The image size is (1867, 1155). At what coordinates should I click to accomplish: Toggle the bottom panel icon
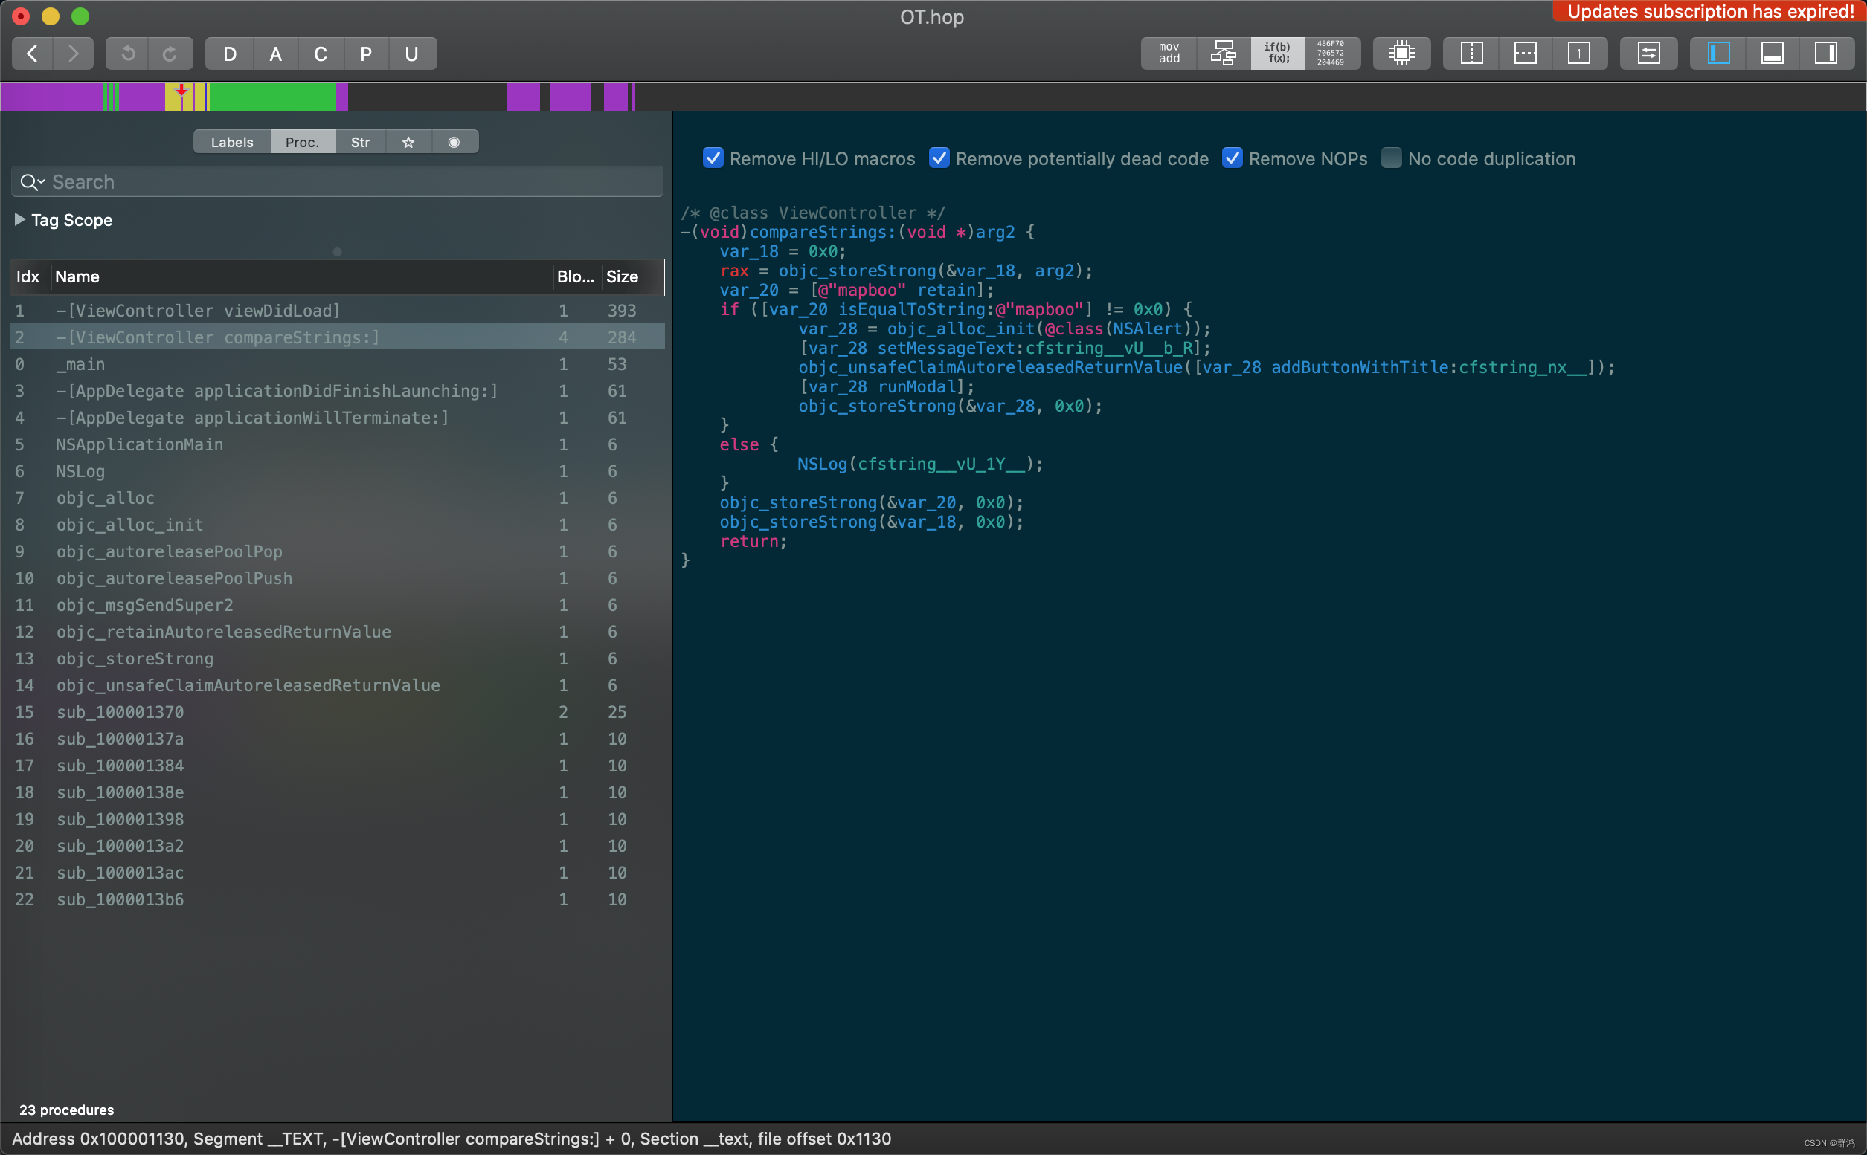tap(1772, 54)
